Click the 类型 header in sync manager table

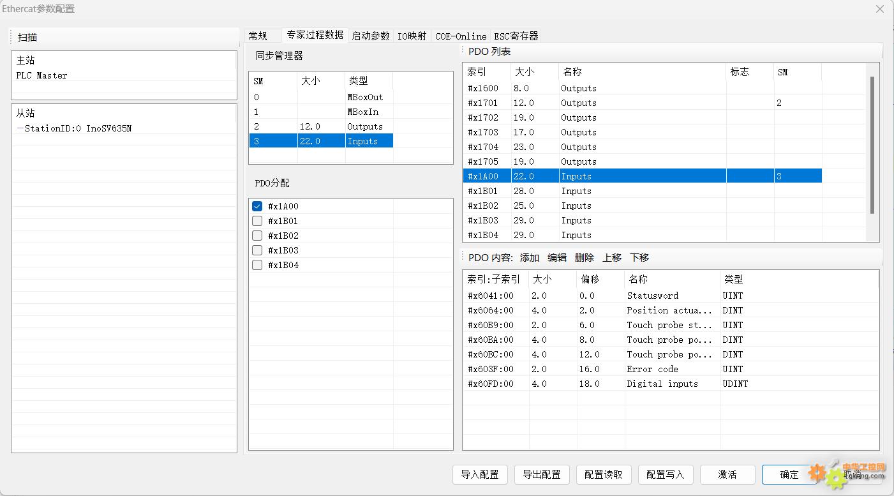tap(369, 80)
